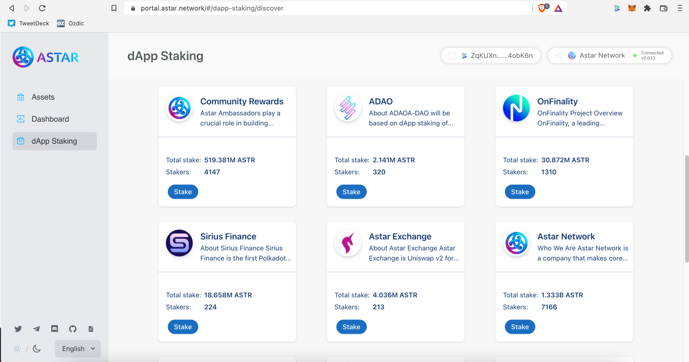Open Brave Shields lion icon
Image resolution: width=689 pixels, height=362 pixels.
point(542,8)
